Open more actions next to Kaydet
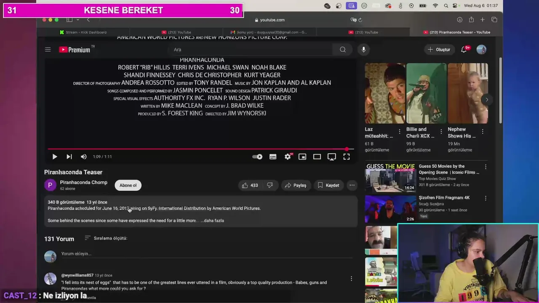This screenshot has height=303, width=539. tap(352, 185)
